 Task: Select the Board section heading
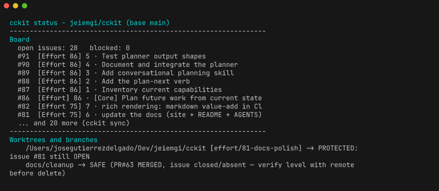20,40
